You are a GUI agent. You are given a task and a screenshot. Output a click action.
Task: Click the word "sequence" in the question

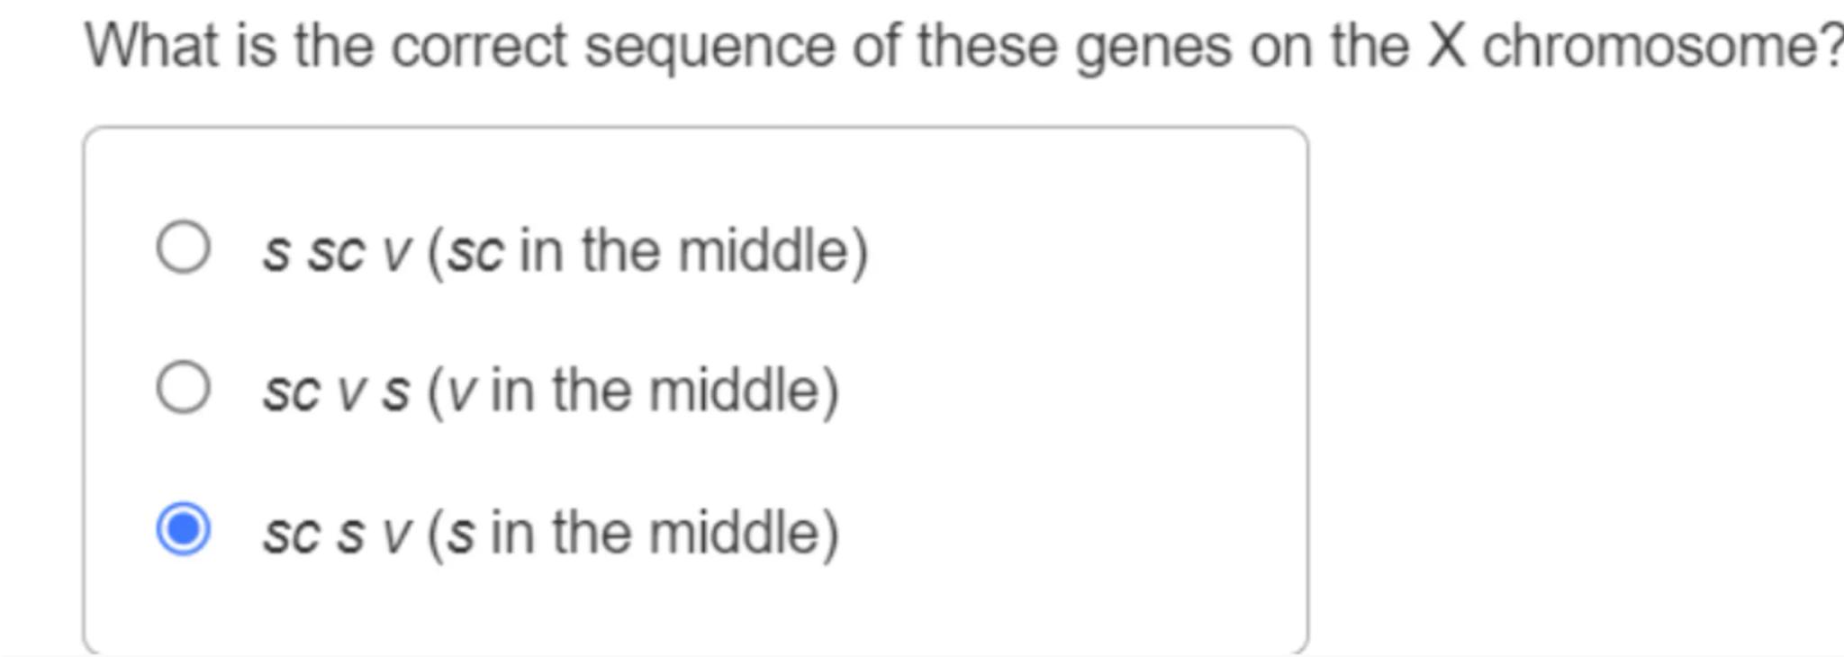[x=710, y=47]
